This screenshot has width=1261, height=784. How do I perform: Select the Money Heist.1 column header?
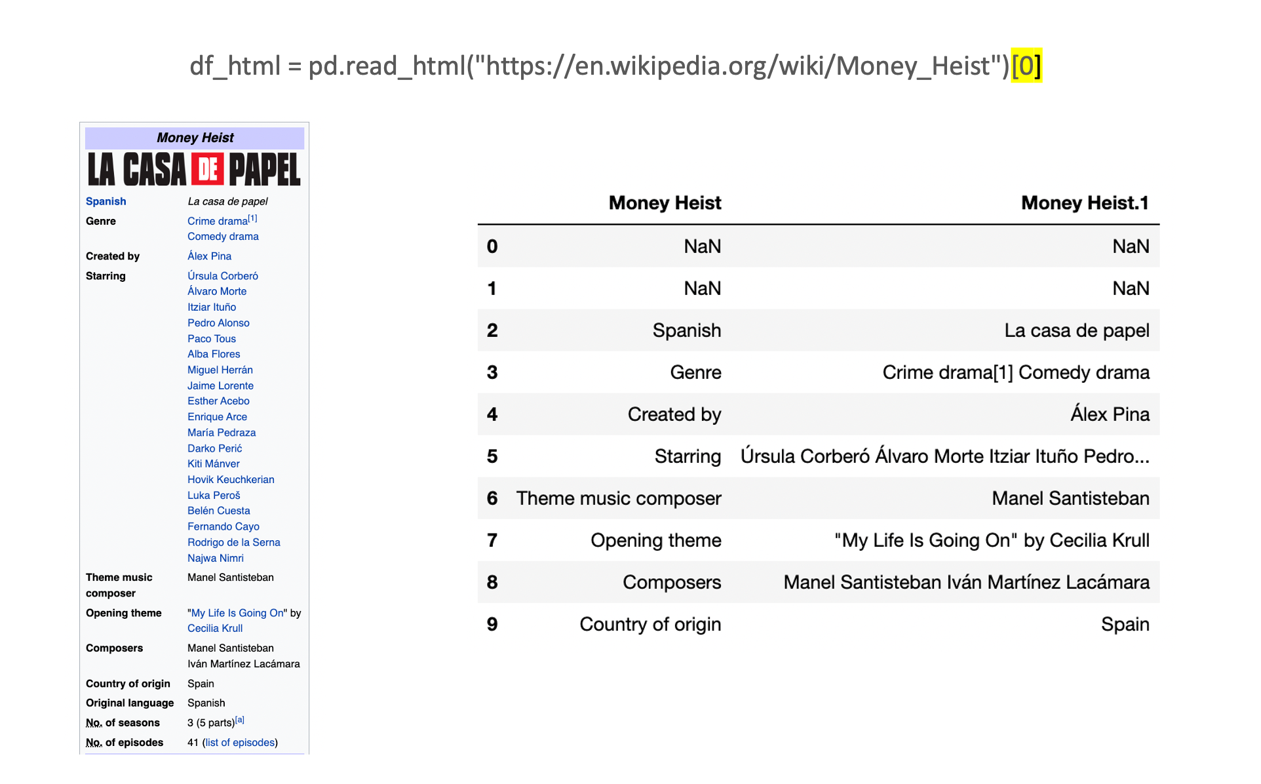[x=1085, y=203]
